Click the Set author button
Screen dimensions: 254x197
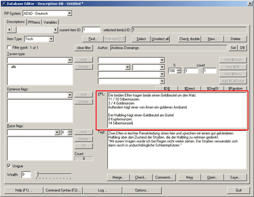point(233,48)
